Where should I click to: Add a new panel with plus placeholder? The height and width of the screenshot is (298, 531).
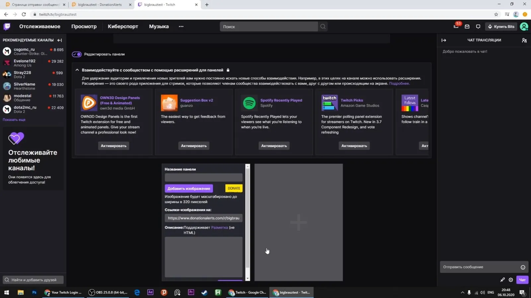299,222
